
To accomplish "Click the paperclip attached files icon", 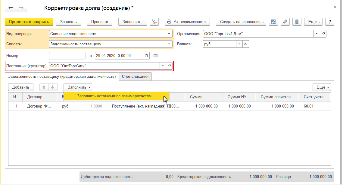I will [x=285, y=22].
